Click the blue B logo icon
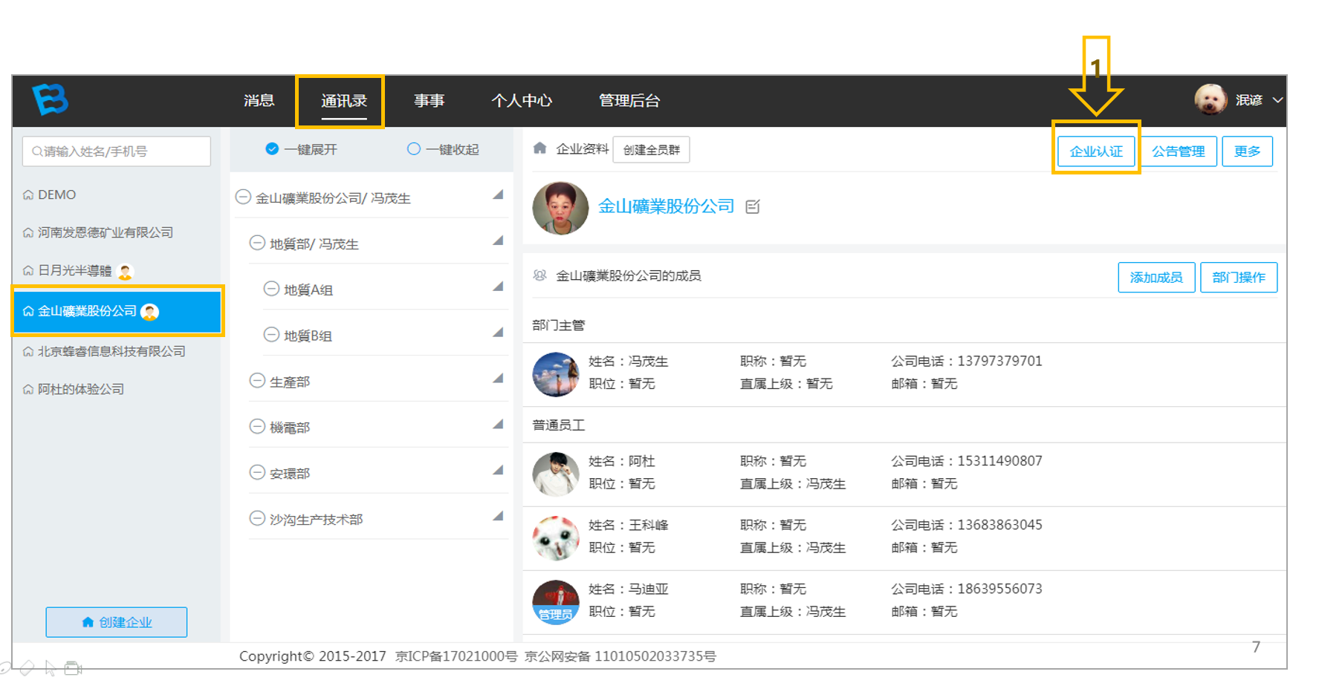This screenshot has width=1319, height=683. (51, 99)
